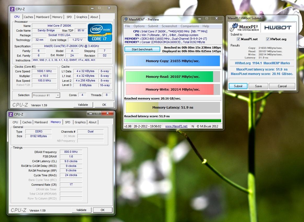Click OK in the top CPU-Z window
This screenshot has height=222, width=304.
coord(104,105)
